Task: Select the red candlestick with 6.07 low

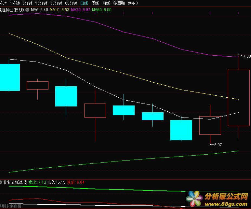Action: click(210, 125)
